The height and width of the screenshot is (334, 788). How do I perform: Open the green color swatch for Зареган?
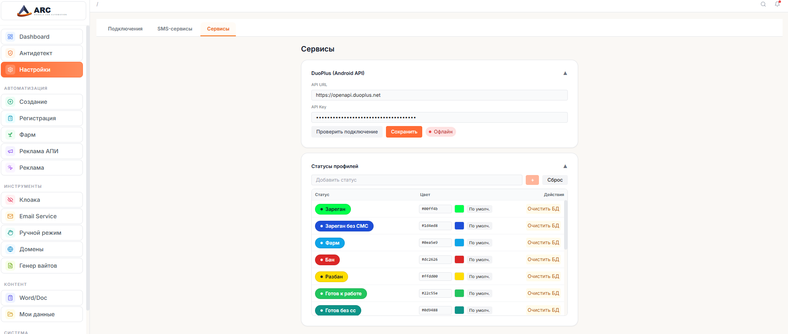click(459, 209)
